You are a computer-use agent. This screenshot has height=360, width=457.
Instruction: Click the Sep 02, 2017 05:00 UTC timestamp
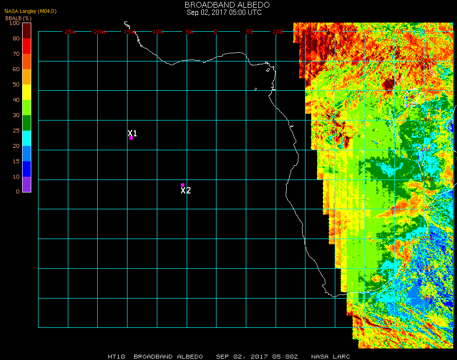(x=224, y=12)
